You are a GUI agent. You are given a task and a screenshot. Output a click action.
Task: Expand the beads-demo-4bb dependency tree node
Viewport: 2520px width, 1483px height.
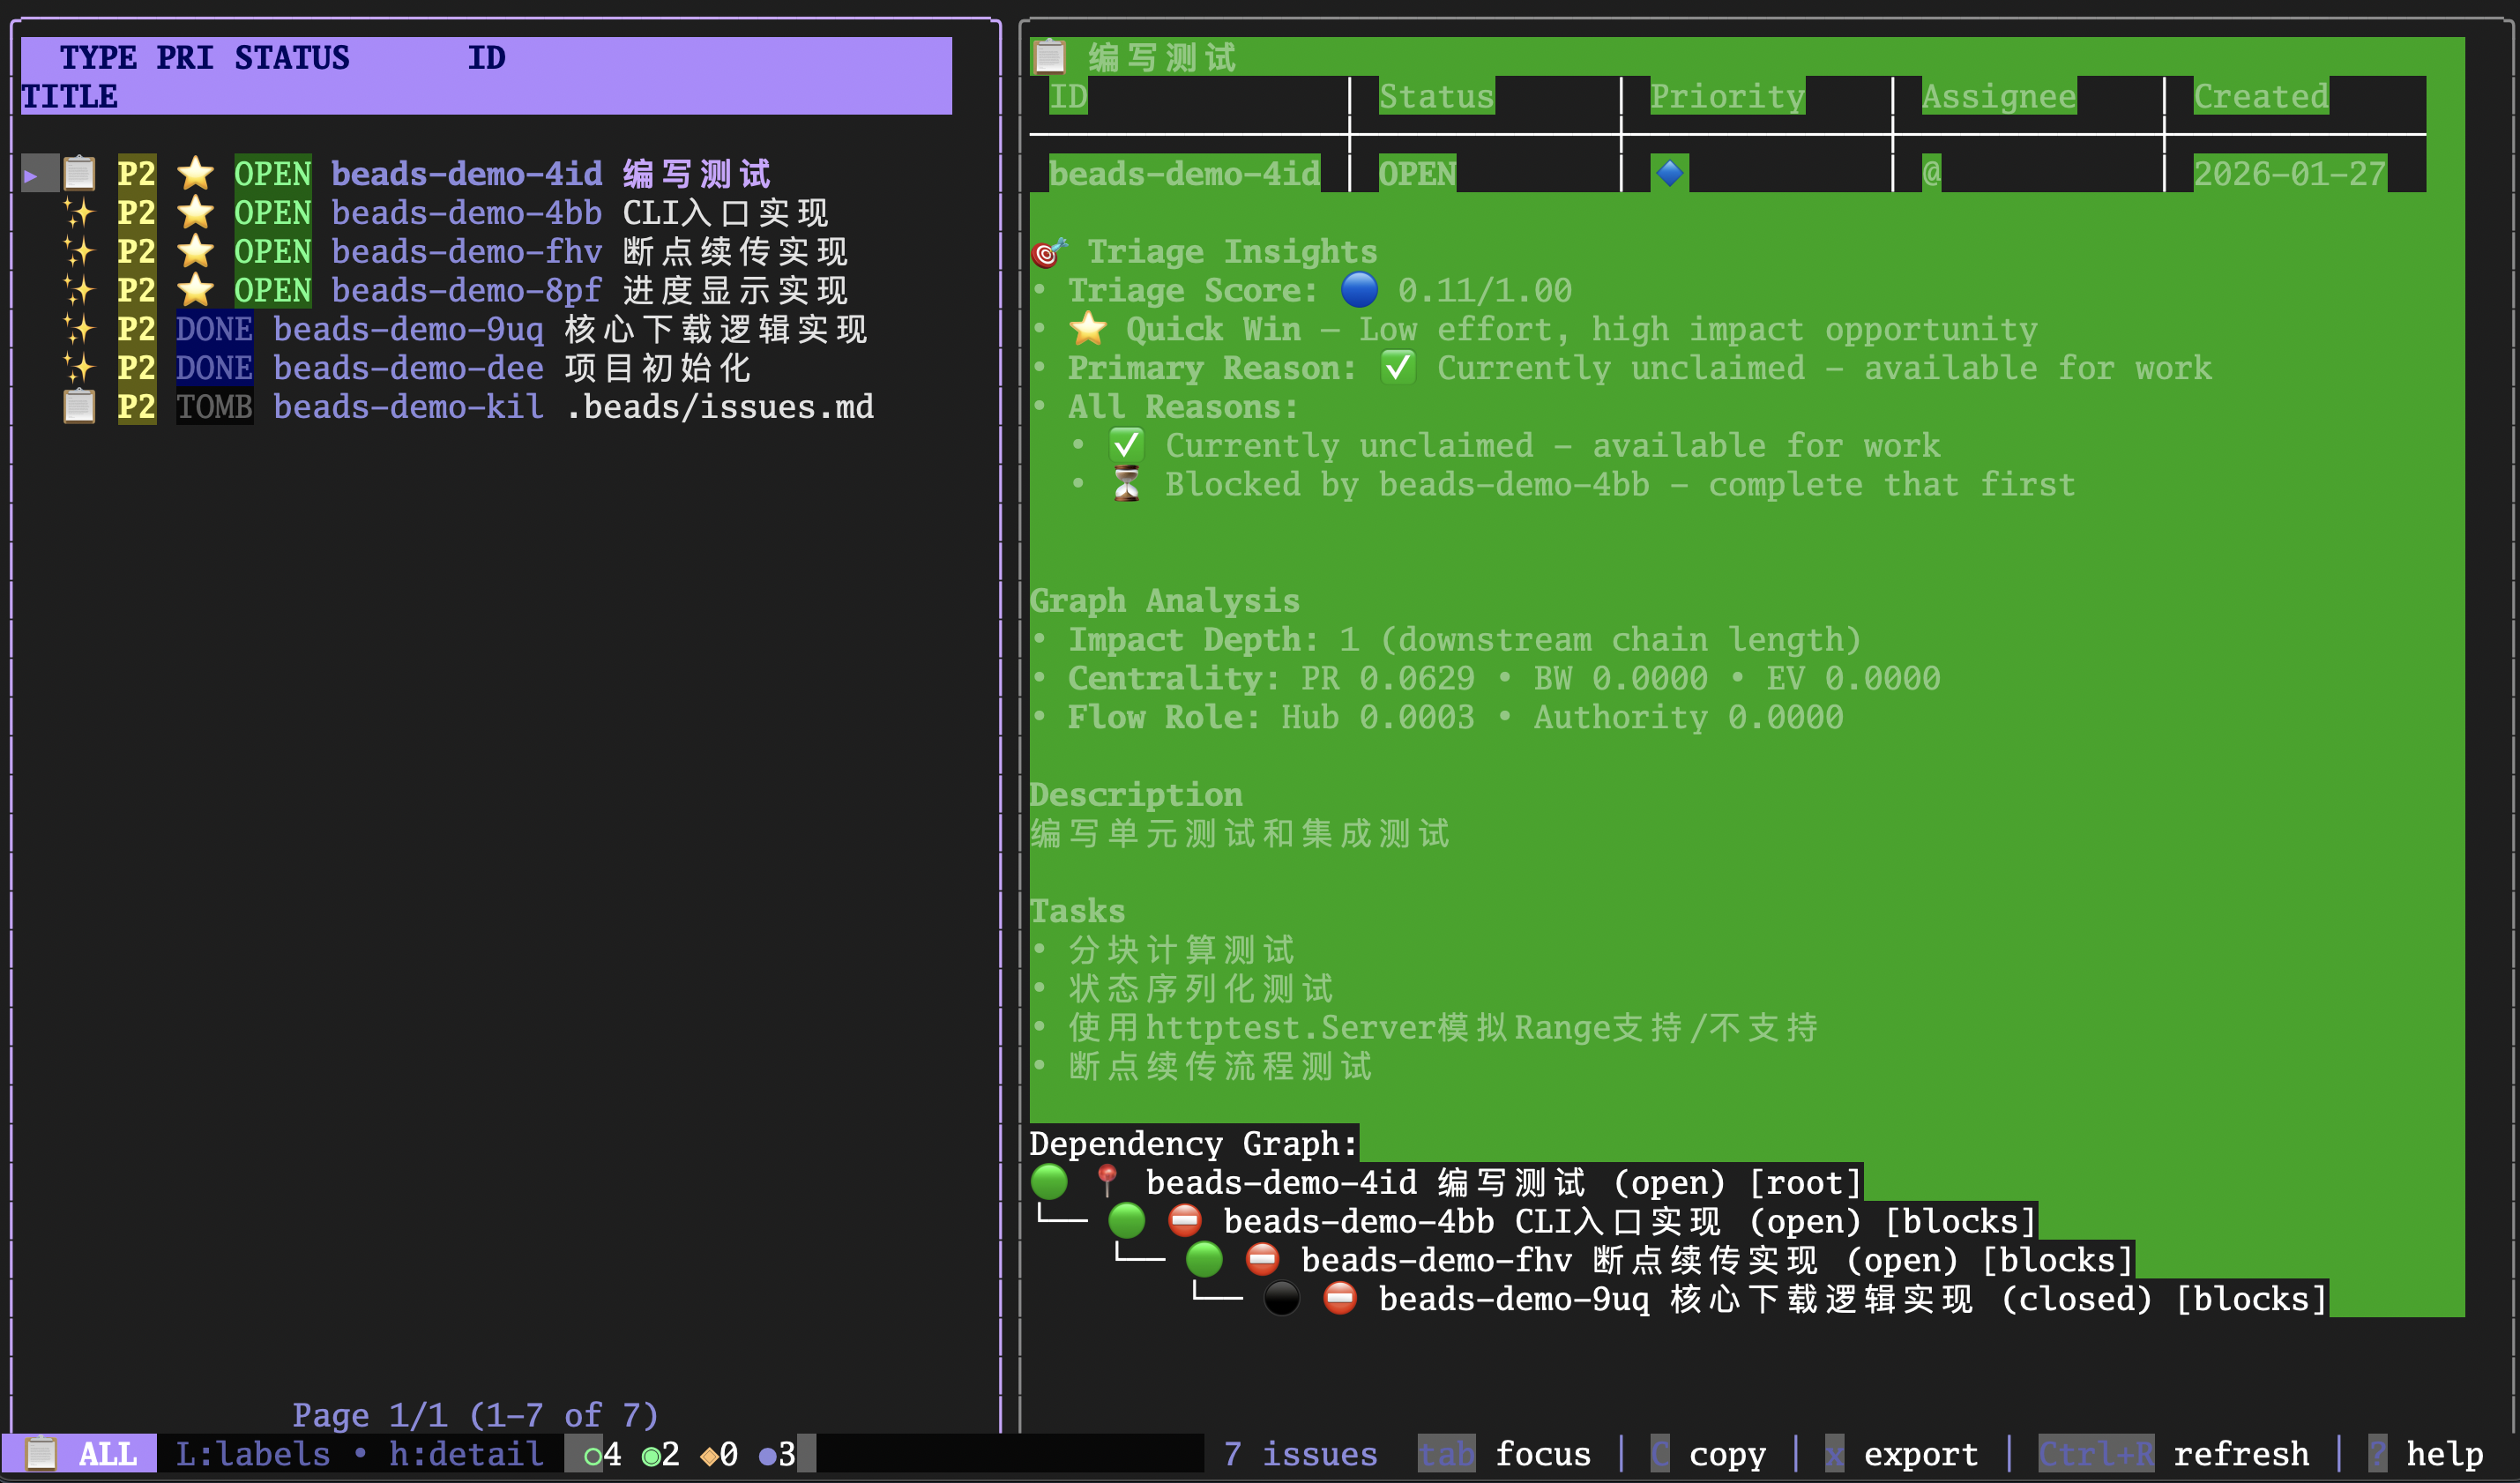point(1127,1221)
